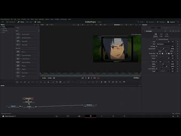Open the Nodes panel three-dot options menu

point(140,86)
